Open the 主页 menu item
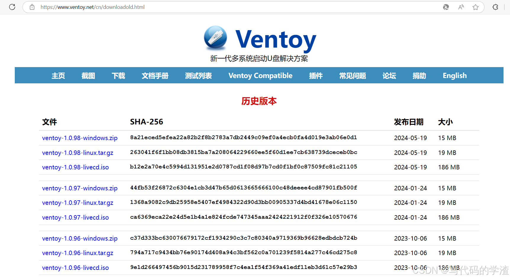This screenshot has width=510, height=279. click(58, 76)
